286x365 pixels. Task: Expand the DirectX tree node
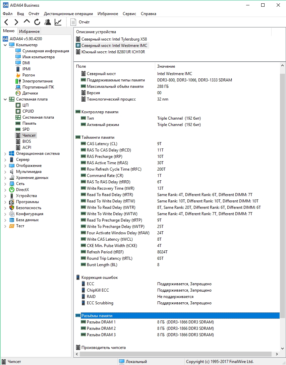point(5,190)
